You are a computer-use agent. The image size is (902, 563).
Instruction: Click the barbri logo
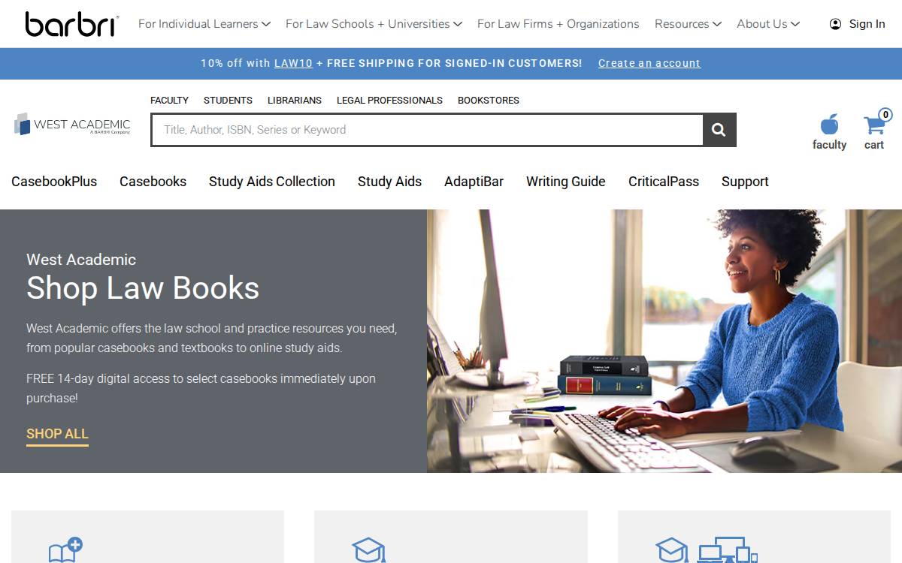(72, 24)
